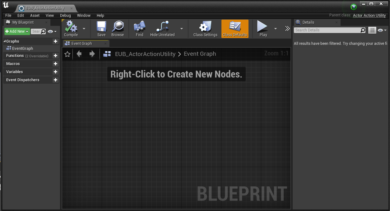This screenshot has height=211, width=390.
Task: Expand toolbar overflow chevrons
Action: 287,29
